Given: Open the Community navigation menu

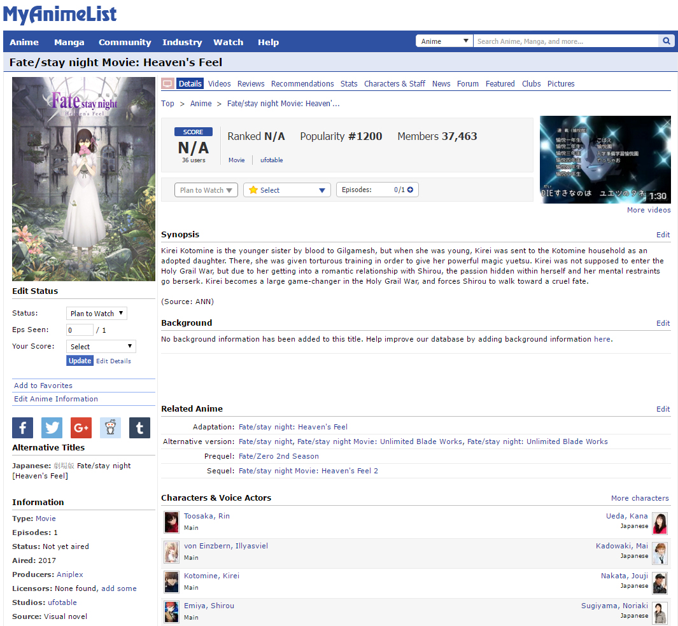Looking at the screenshot, I should coord(125,43).
